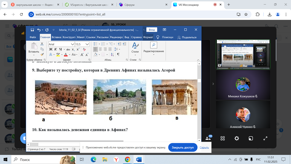Expand the Редактирование dropdown
The height and width of the screenshot is (164, 291).
[x=154, y=55]
